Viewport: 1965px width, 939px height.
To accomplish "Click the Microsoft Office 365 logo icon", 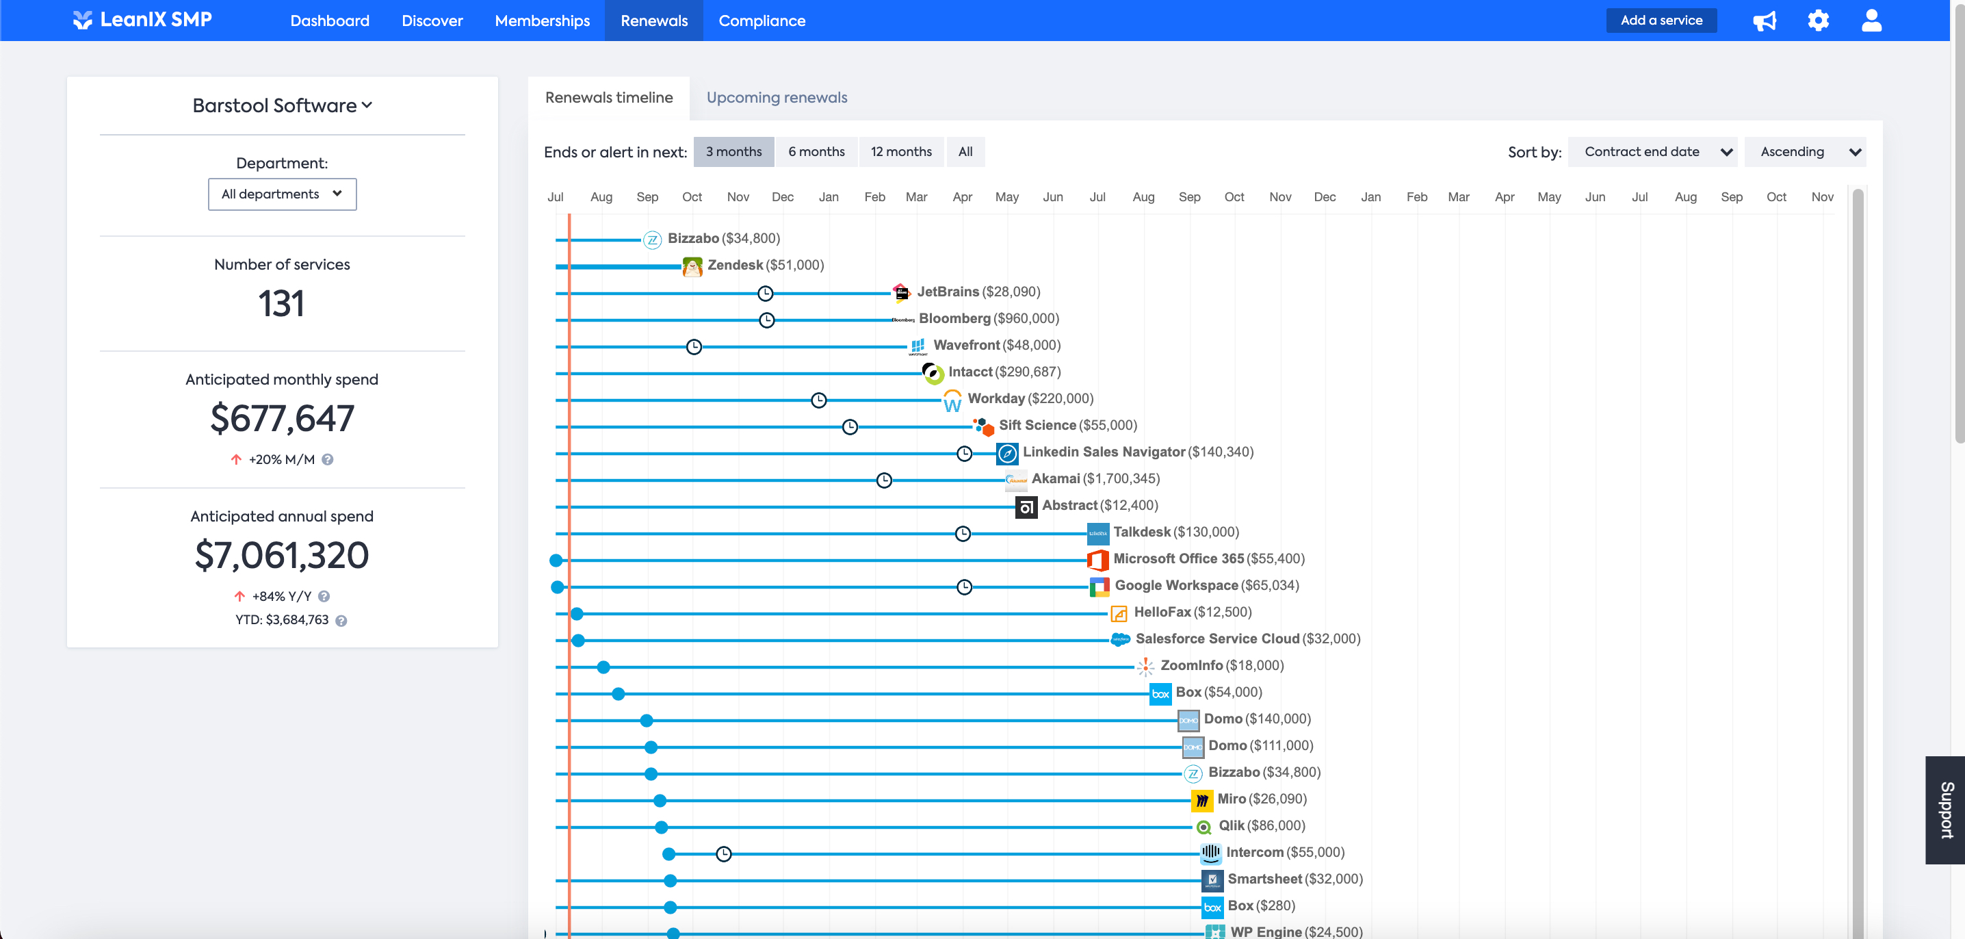I will click(1097, 560).
